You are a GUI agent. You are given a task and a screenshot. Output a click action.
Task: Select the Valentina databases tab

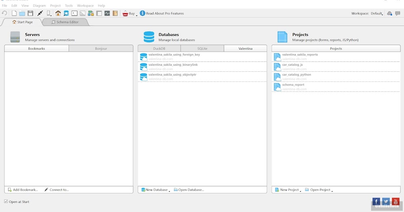245,48
